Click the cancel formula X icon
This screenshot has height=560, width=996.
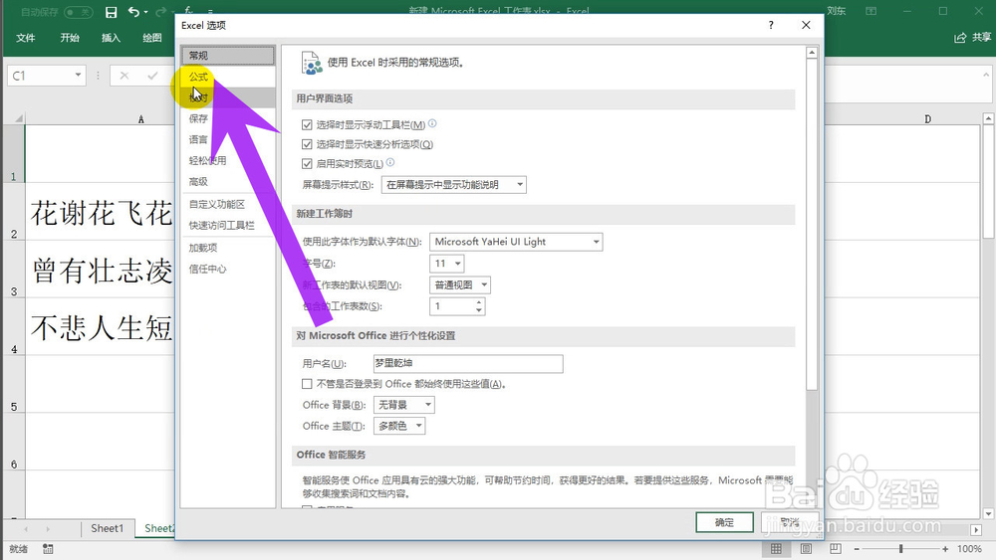[124, 77]
